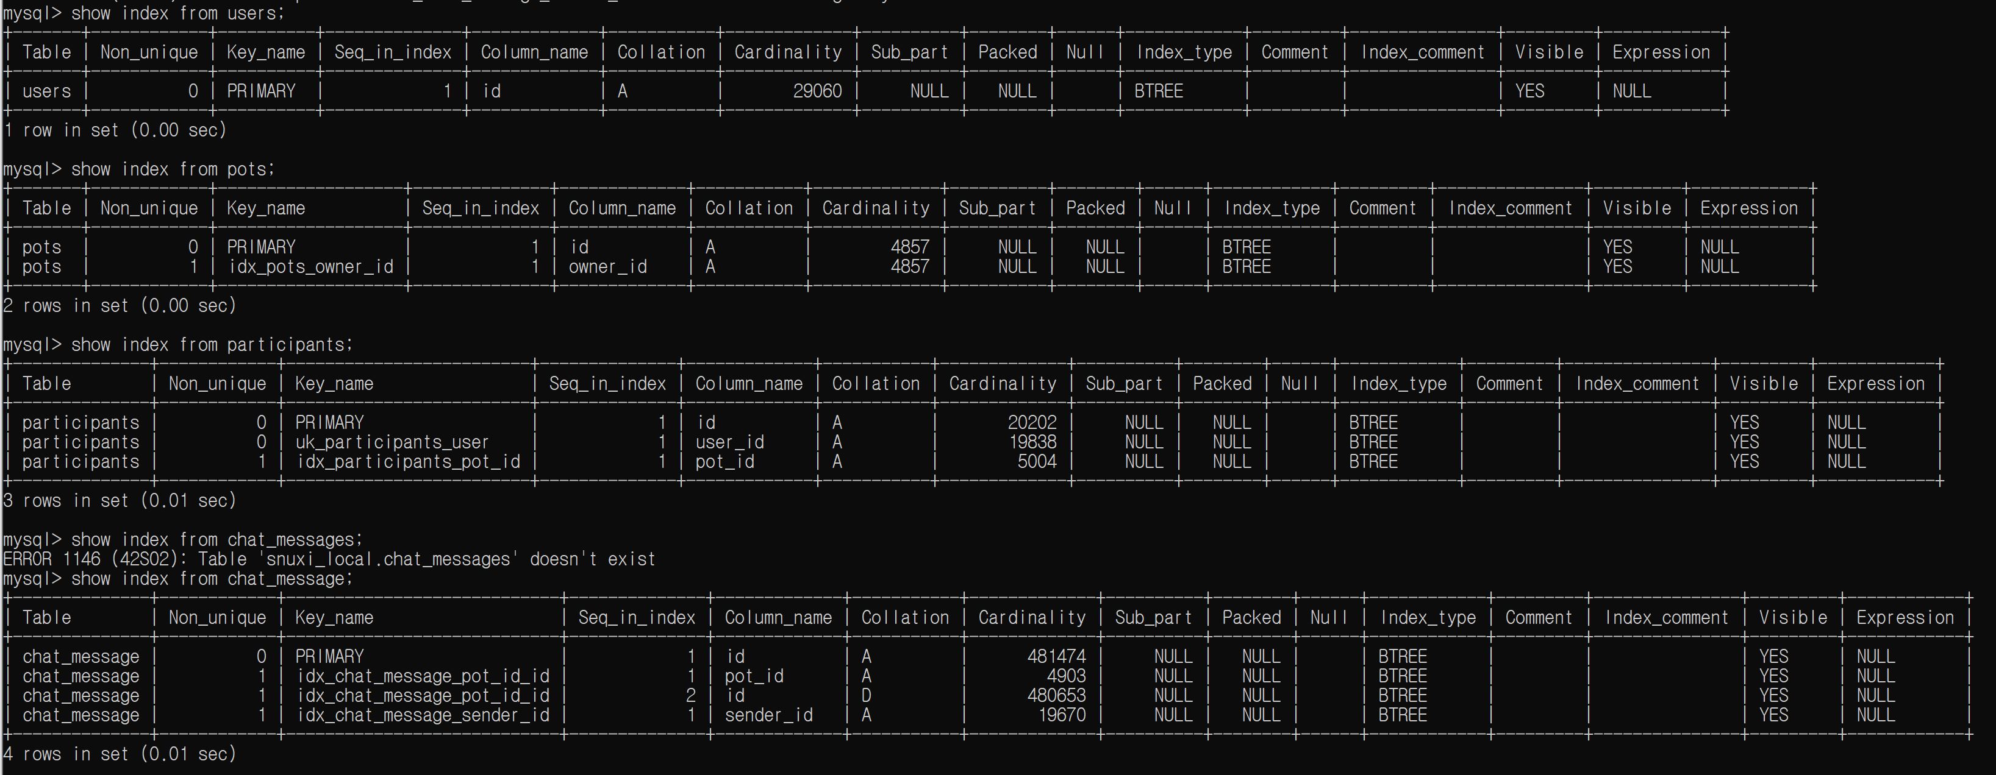
Task: Click the 'show index from users;' command text
Action: (177, 13)
